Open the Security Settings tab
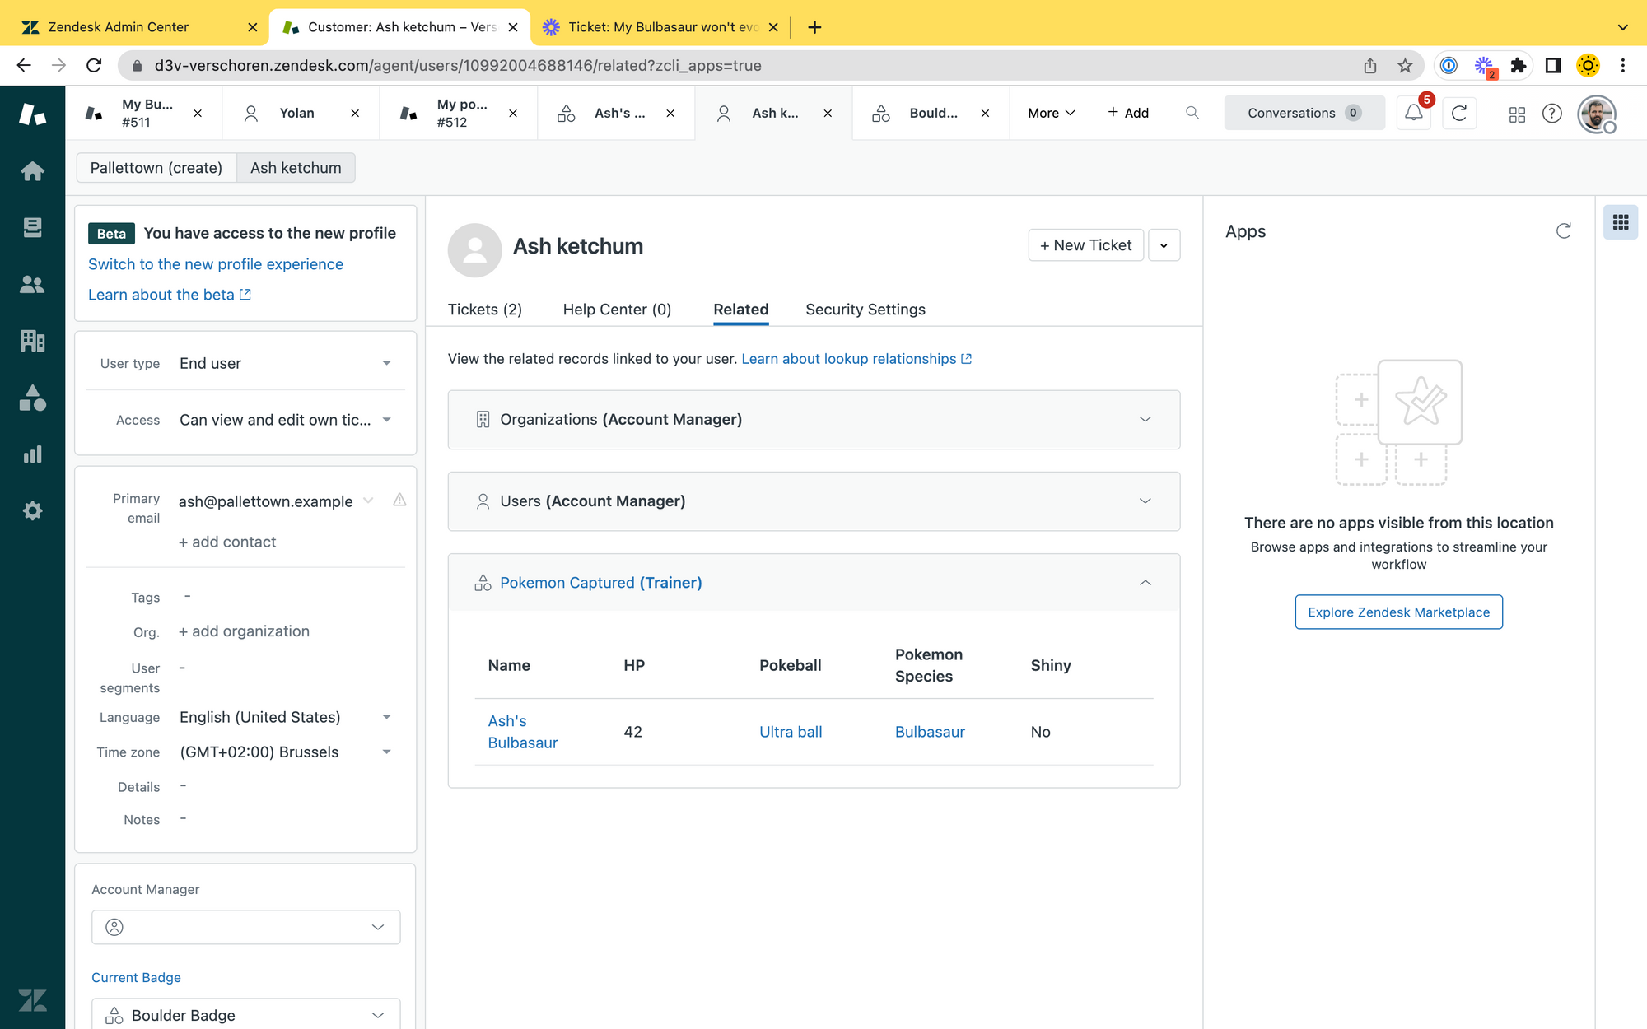 865,310
